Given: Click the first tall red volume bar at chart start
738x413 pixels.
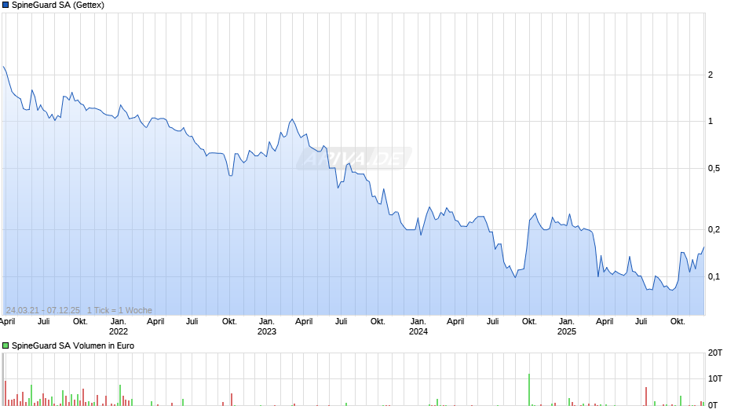Looking at the screenshot, I should pos(5,393).
